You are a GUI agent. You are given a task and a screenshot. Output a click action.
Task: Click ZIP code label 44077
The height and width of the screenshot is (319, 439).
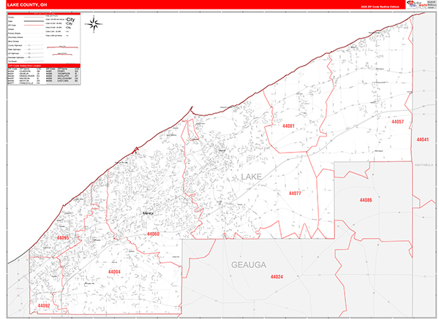(295, 193)
